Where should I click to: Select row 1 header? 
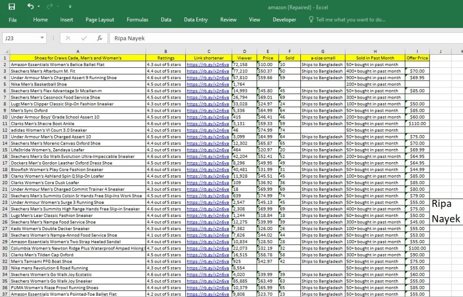click(5, 58)
